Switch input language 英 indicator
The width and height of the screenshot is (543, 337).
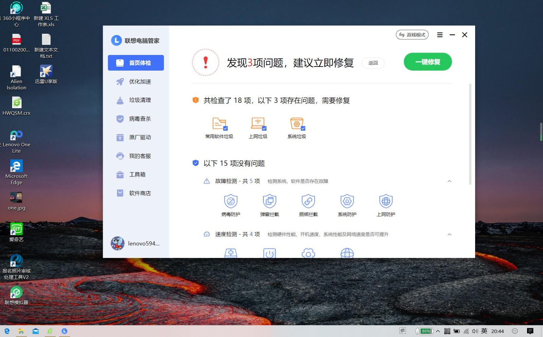pos(484,331)
